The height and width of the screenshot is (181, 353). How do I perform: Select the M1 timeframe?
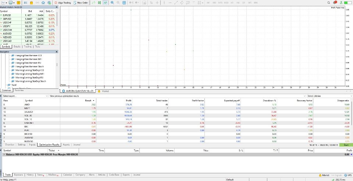208,3
